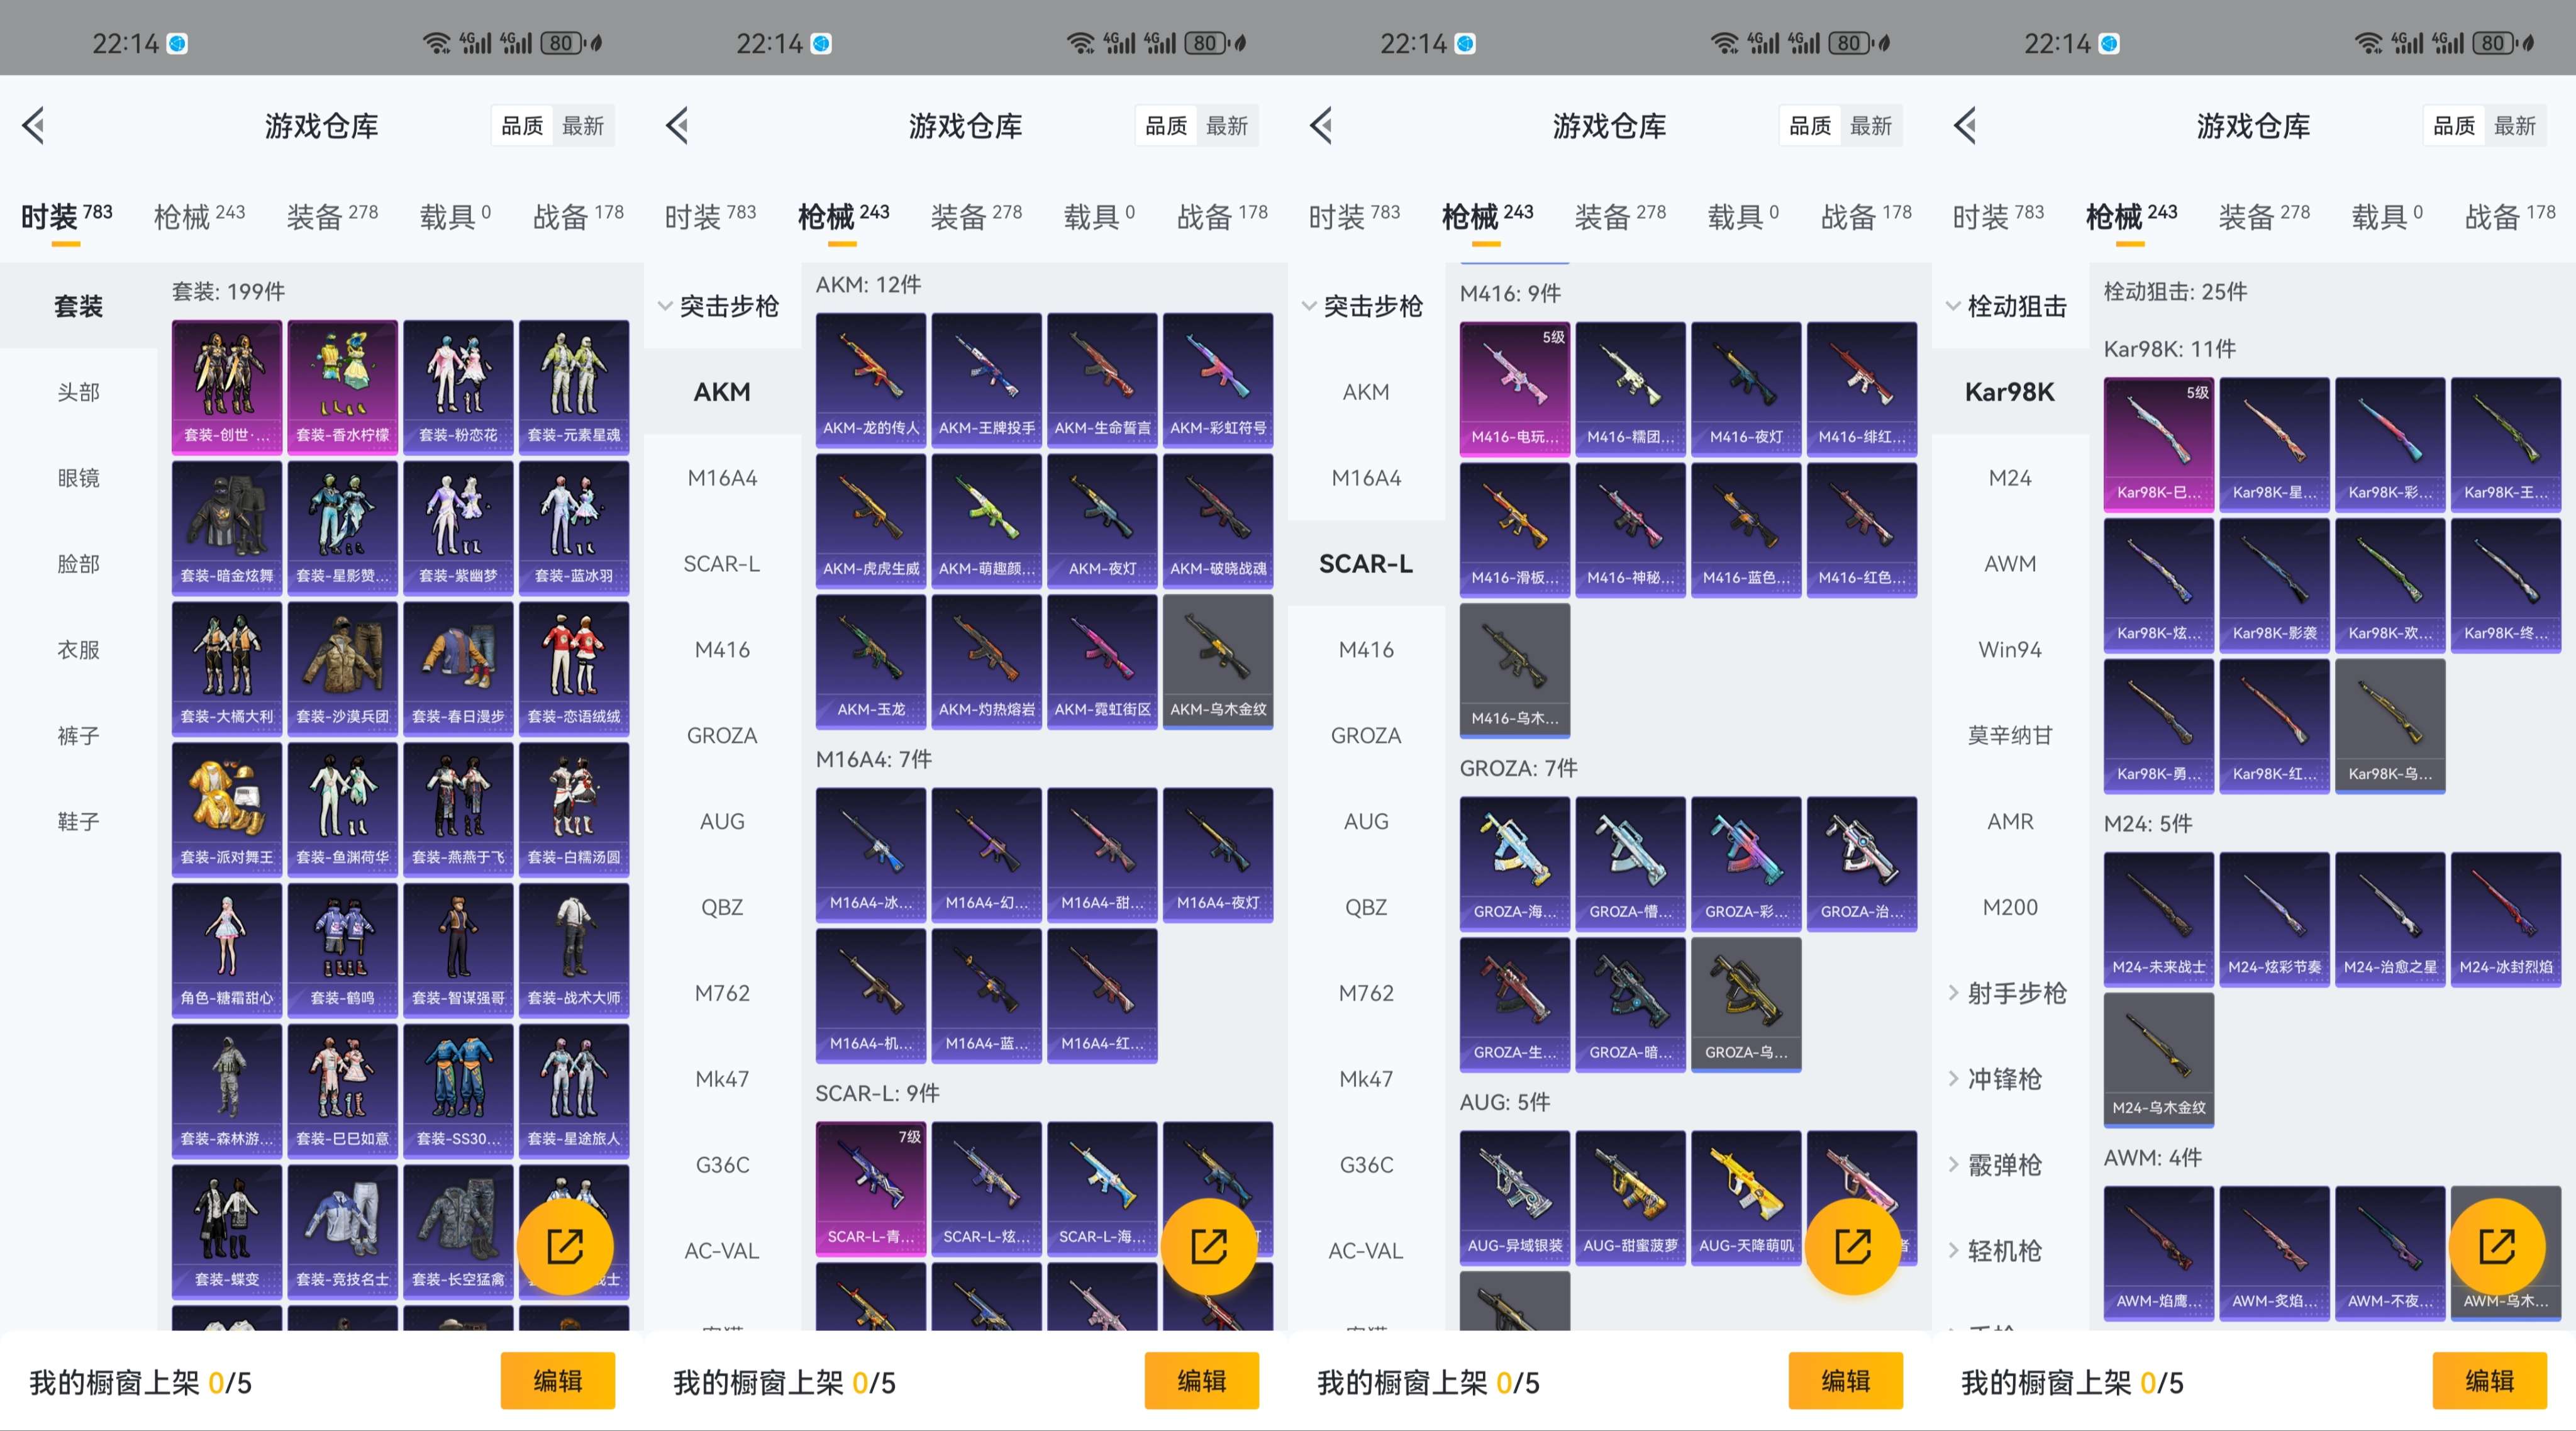Open the level-5 M416-电玩 skin
This screenshot has height=1431, width=2576.
pos(1515,389)
